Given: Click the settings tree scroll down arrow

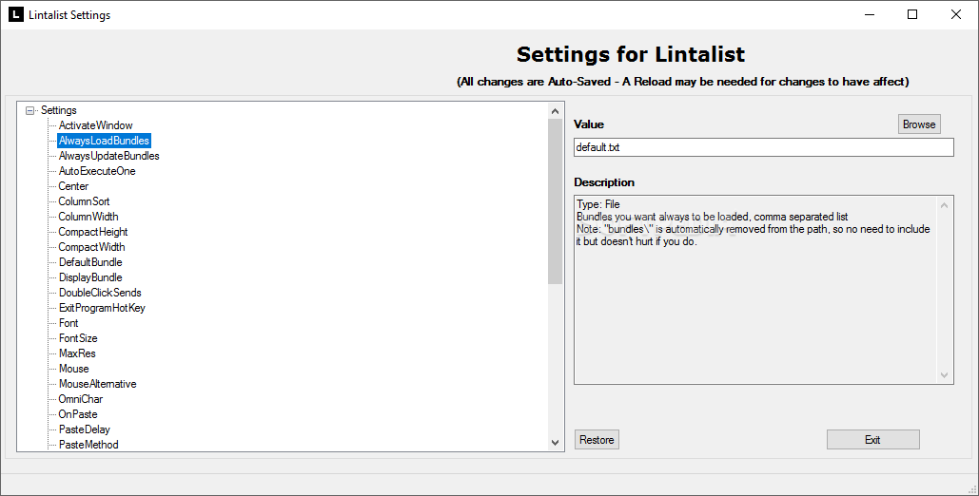Looking at the screenshot, I should tap(555, 443).
